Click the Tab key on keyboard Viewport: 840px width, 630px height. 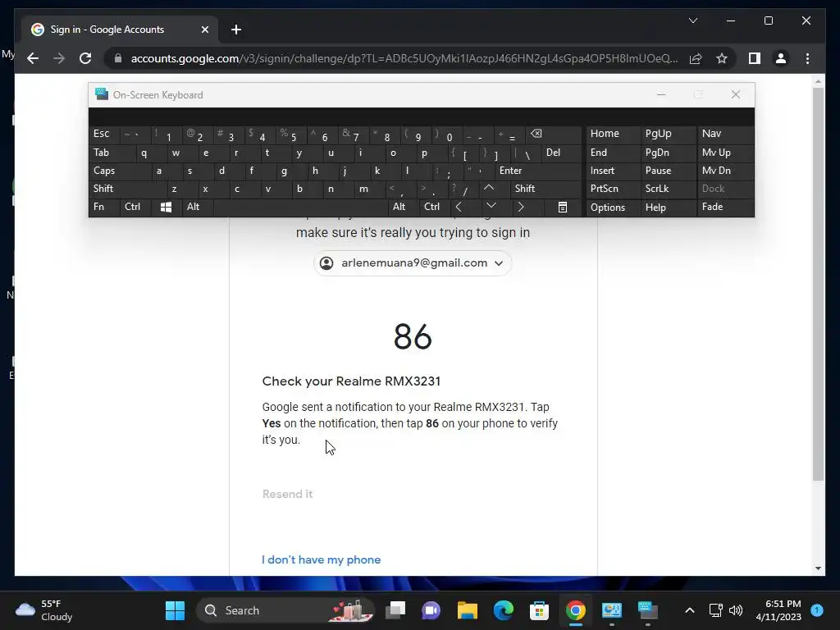[x=112, y=153]
